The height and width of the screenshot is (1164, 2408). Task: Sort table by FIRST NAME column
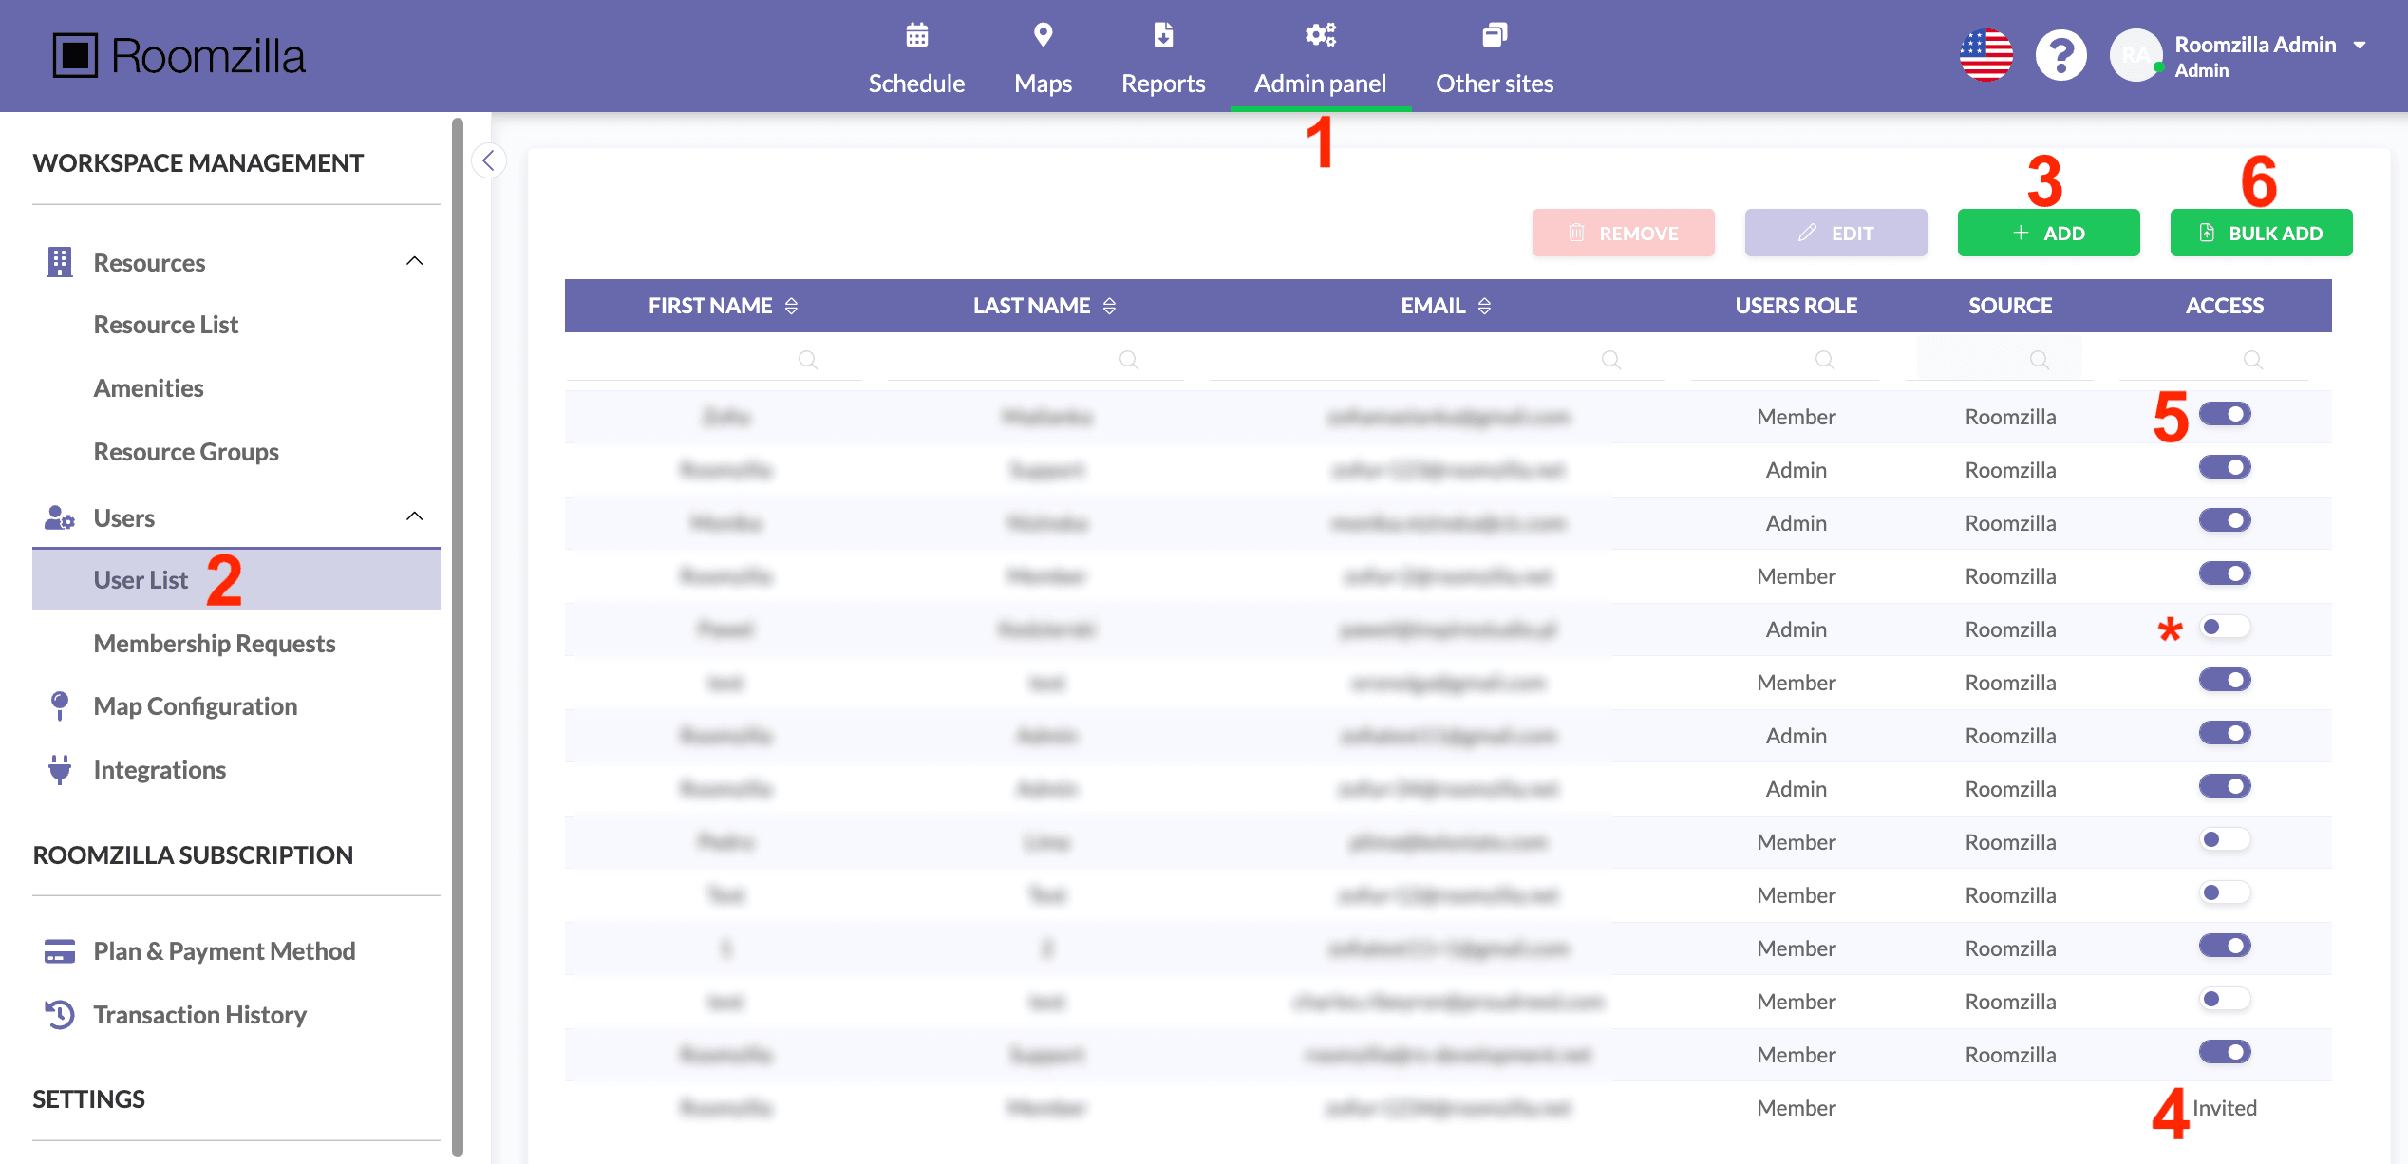pos(791,306)
